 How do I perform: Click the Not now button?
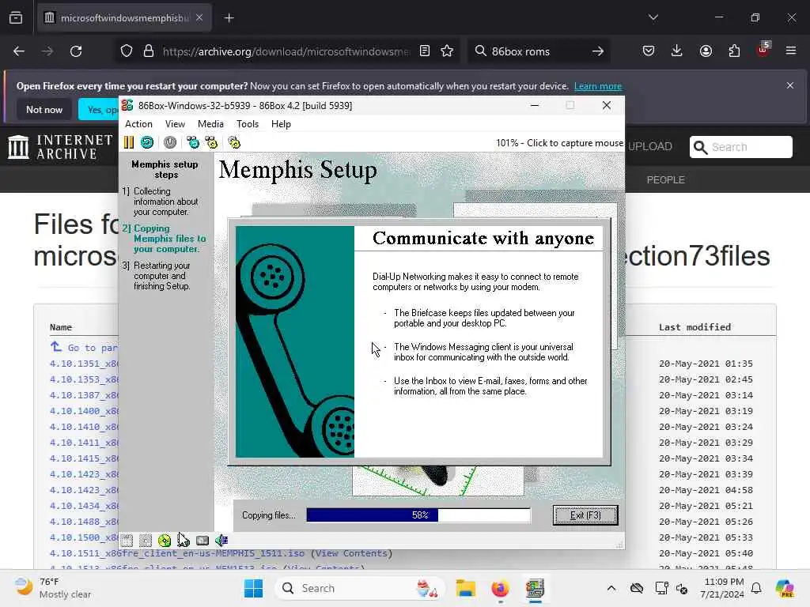44,109
